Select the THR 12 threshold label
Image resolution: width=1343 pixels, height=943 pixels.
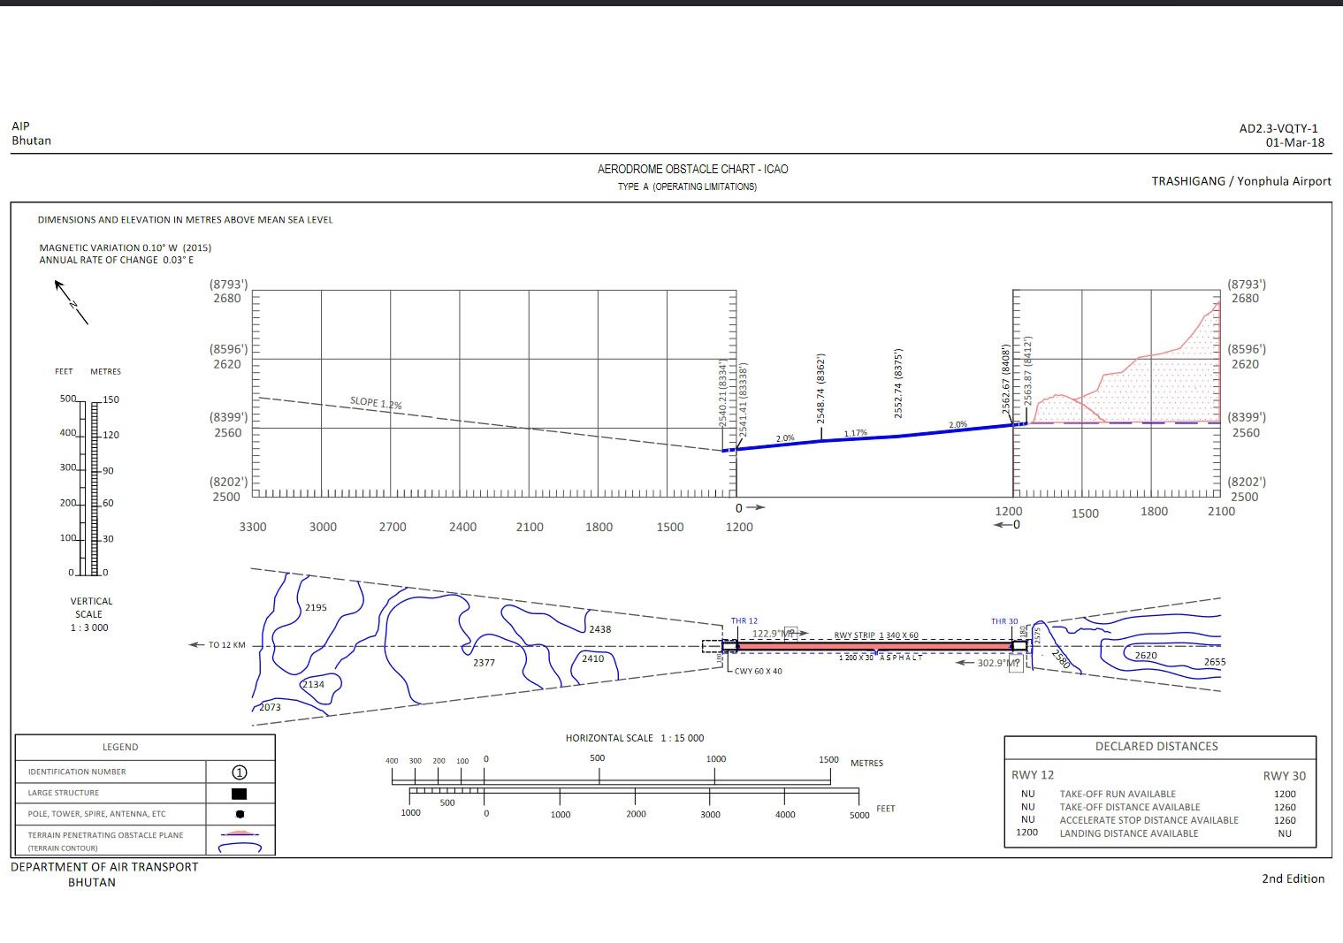point(744,621)
